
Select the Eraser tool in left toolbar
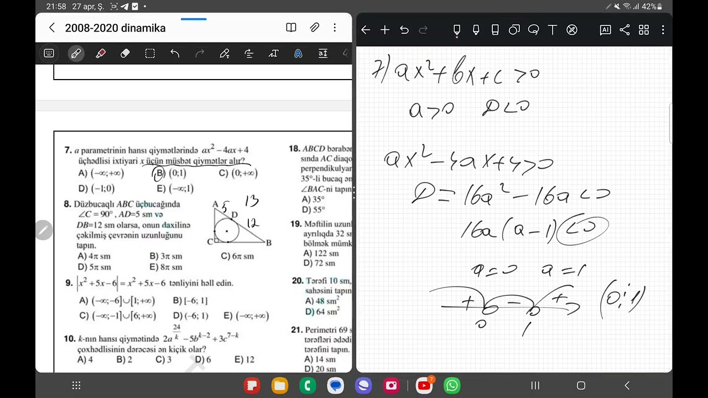tap(125, 54)
